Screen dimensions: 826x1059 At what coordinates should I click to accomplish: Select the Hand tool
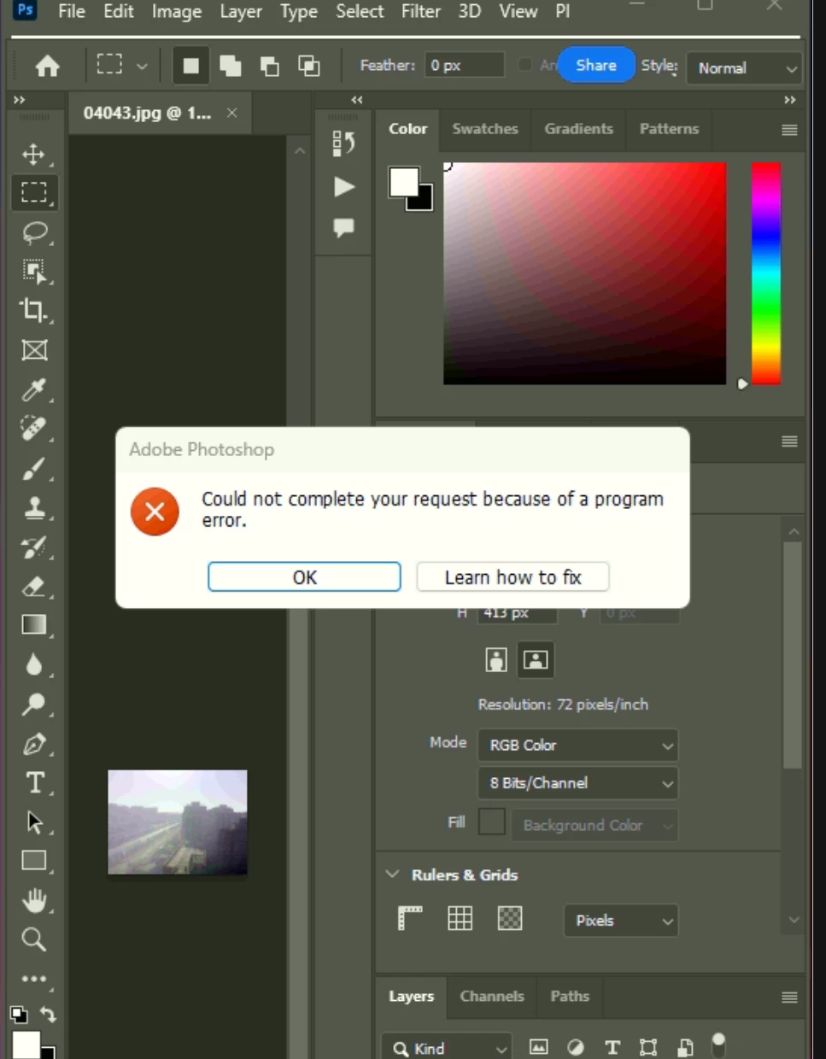click(x=34, y=900)
